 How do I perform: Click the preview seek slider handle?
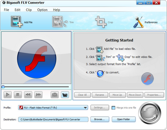[x=3, y=87]
